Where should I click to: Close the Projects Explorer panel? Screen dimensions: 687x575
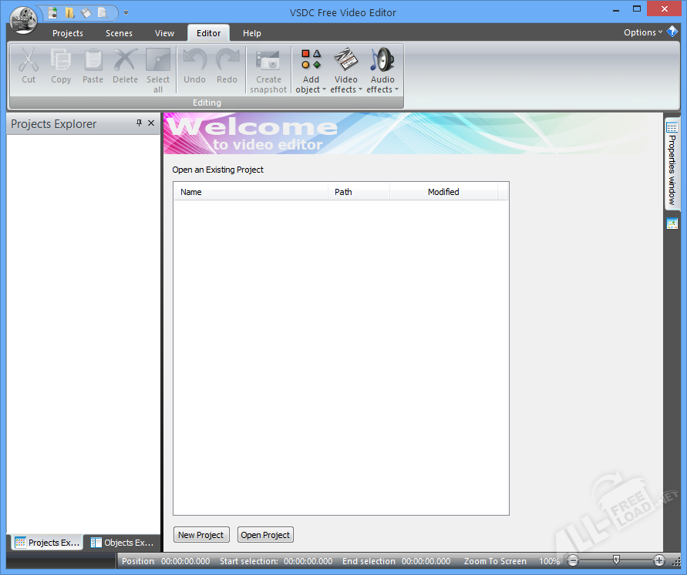tap(151, 123)
